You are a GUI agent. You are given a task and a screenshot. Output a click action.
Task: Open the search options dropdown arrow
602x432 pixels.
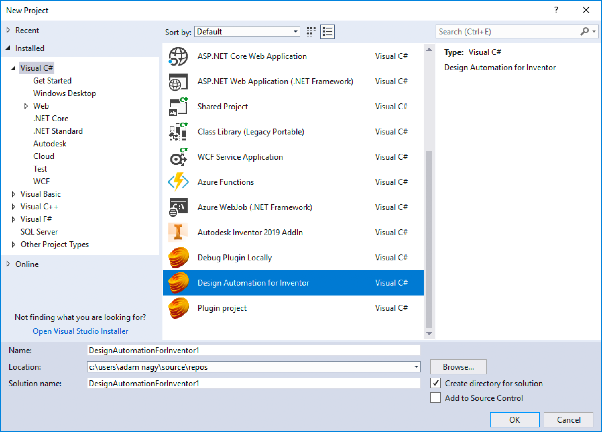(594, 31)
